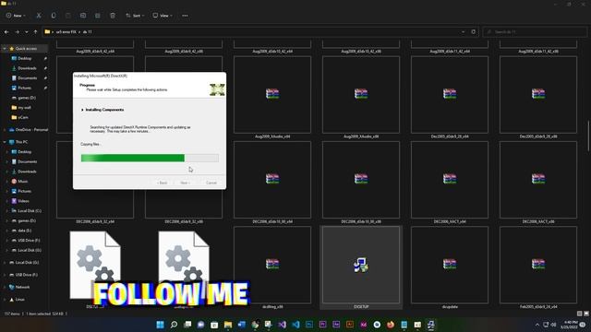The height and width of the screenshot is (332, 591).
Task: Select the DEC2006_XACT_x86 archive
Action: [x=538, y=183]
